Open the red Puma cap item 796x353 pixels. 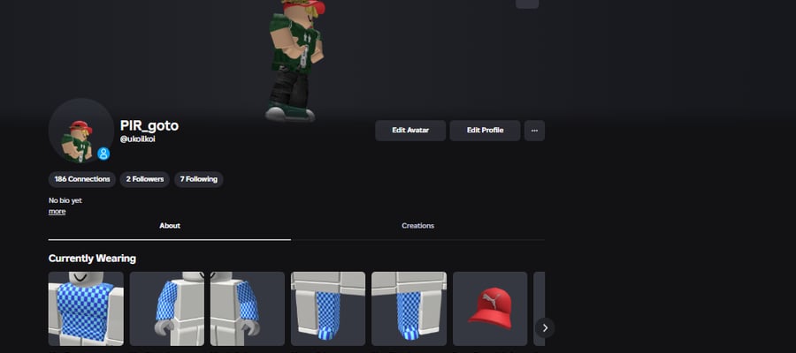pyautogui.click(x=490, y=308)
